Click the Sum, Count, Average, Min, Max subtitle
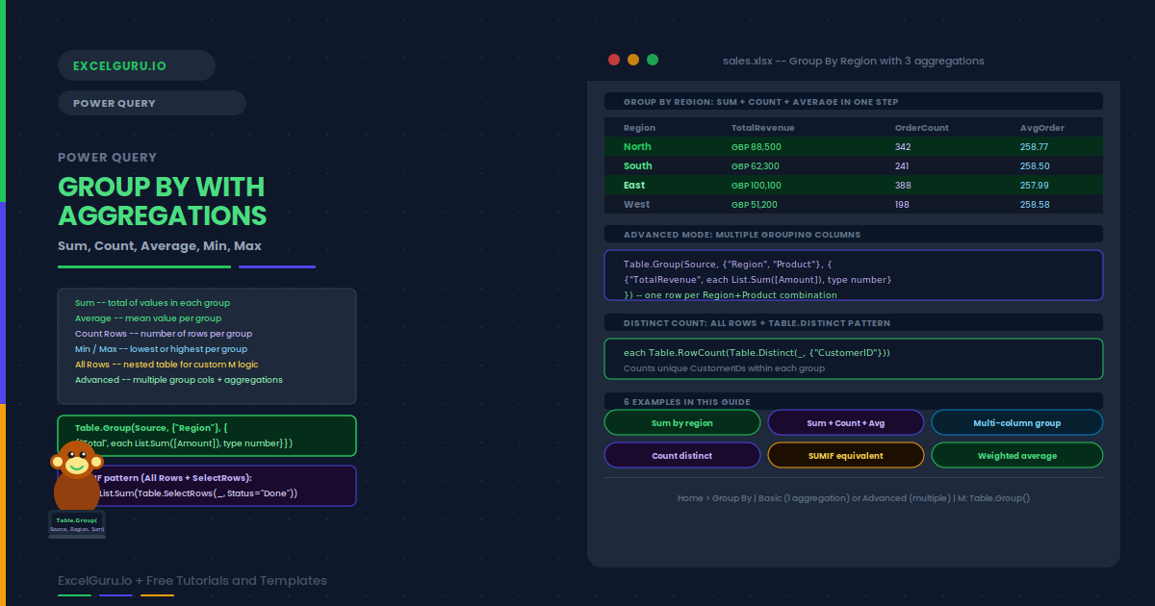This screenshot has width=1155, height=606. [160, 246]
